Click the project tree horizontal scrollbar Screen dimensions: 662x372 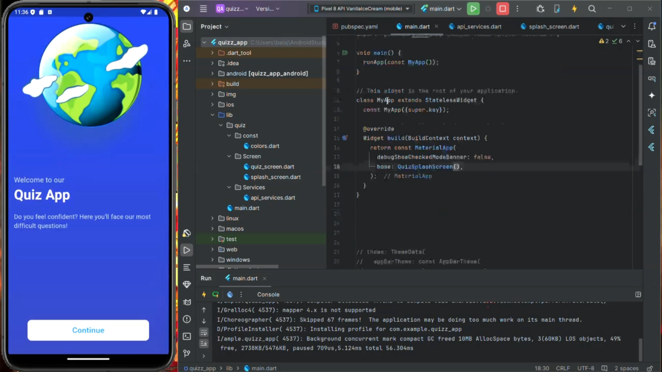(237, 267)
